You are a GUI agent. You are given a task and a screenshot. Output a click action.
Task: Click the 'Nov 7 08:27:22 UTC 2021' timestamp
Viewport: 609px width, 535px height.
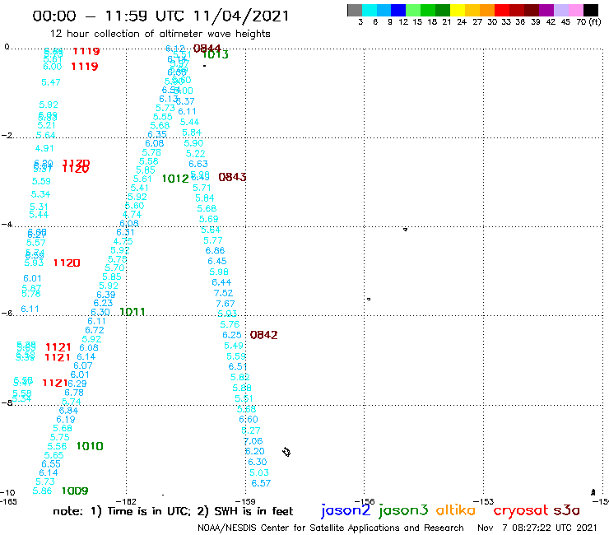click(537, 528)
